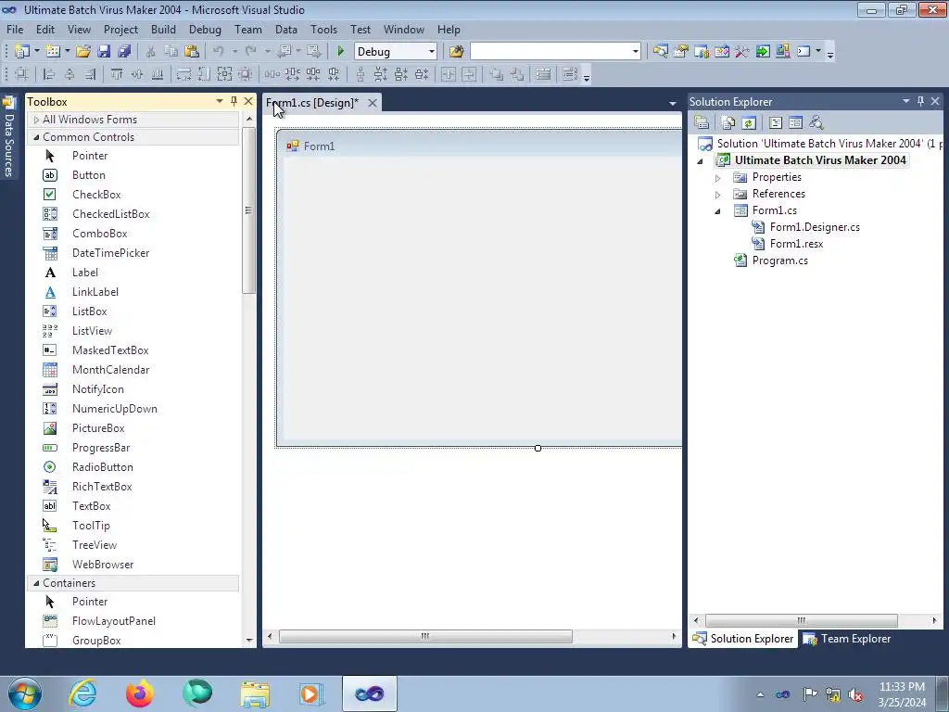949x712 pixels.
Task: Save the current file with Save icon
Action: click(104, 52)
